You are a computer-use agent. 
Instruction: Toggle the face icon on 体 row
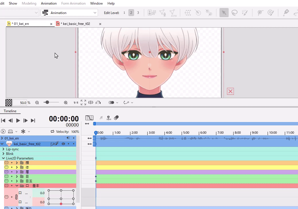click(7, 167)
